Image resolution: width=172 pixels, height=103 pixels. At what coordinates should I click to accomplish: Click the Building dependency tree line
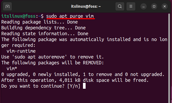pos(43,28)
